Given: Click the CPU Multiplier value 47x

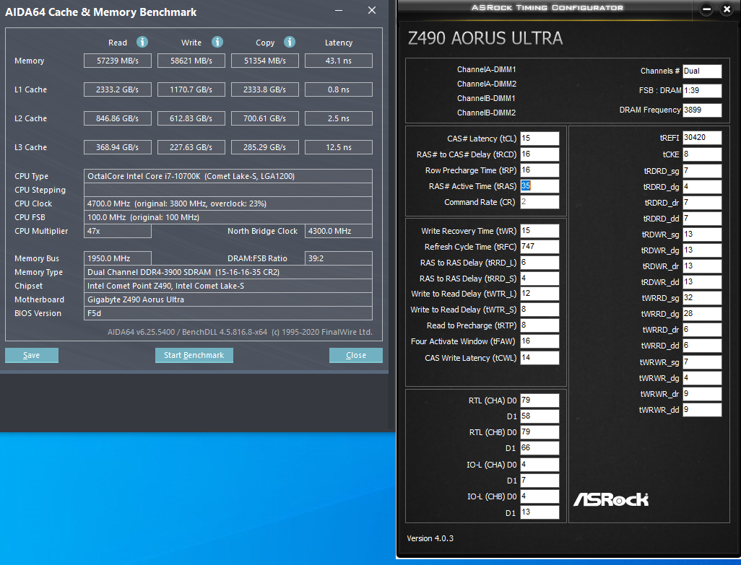Looking at the screenshot, I should [118, 231].
